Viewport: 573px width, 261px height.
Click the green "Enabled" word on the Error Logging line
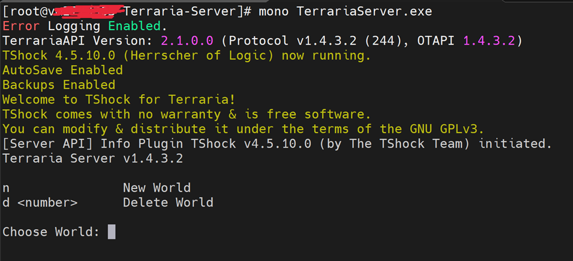134,27
